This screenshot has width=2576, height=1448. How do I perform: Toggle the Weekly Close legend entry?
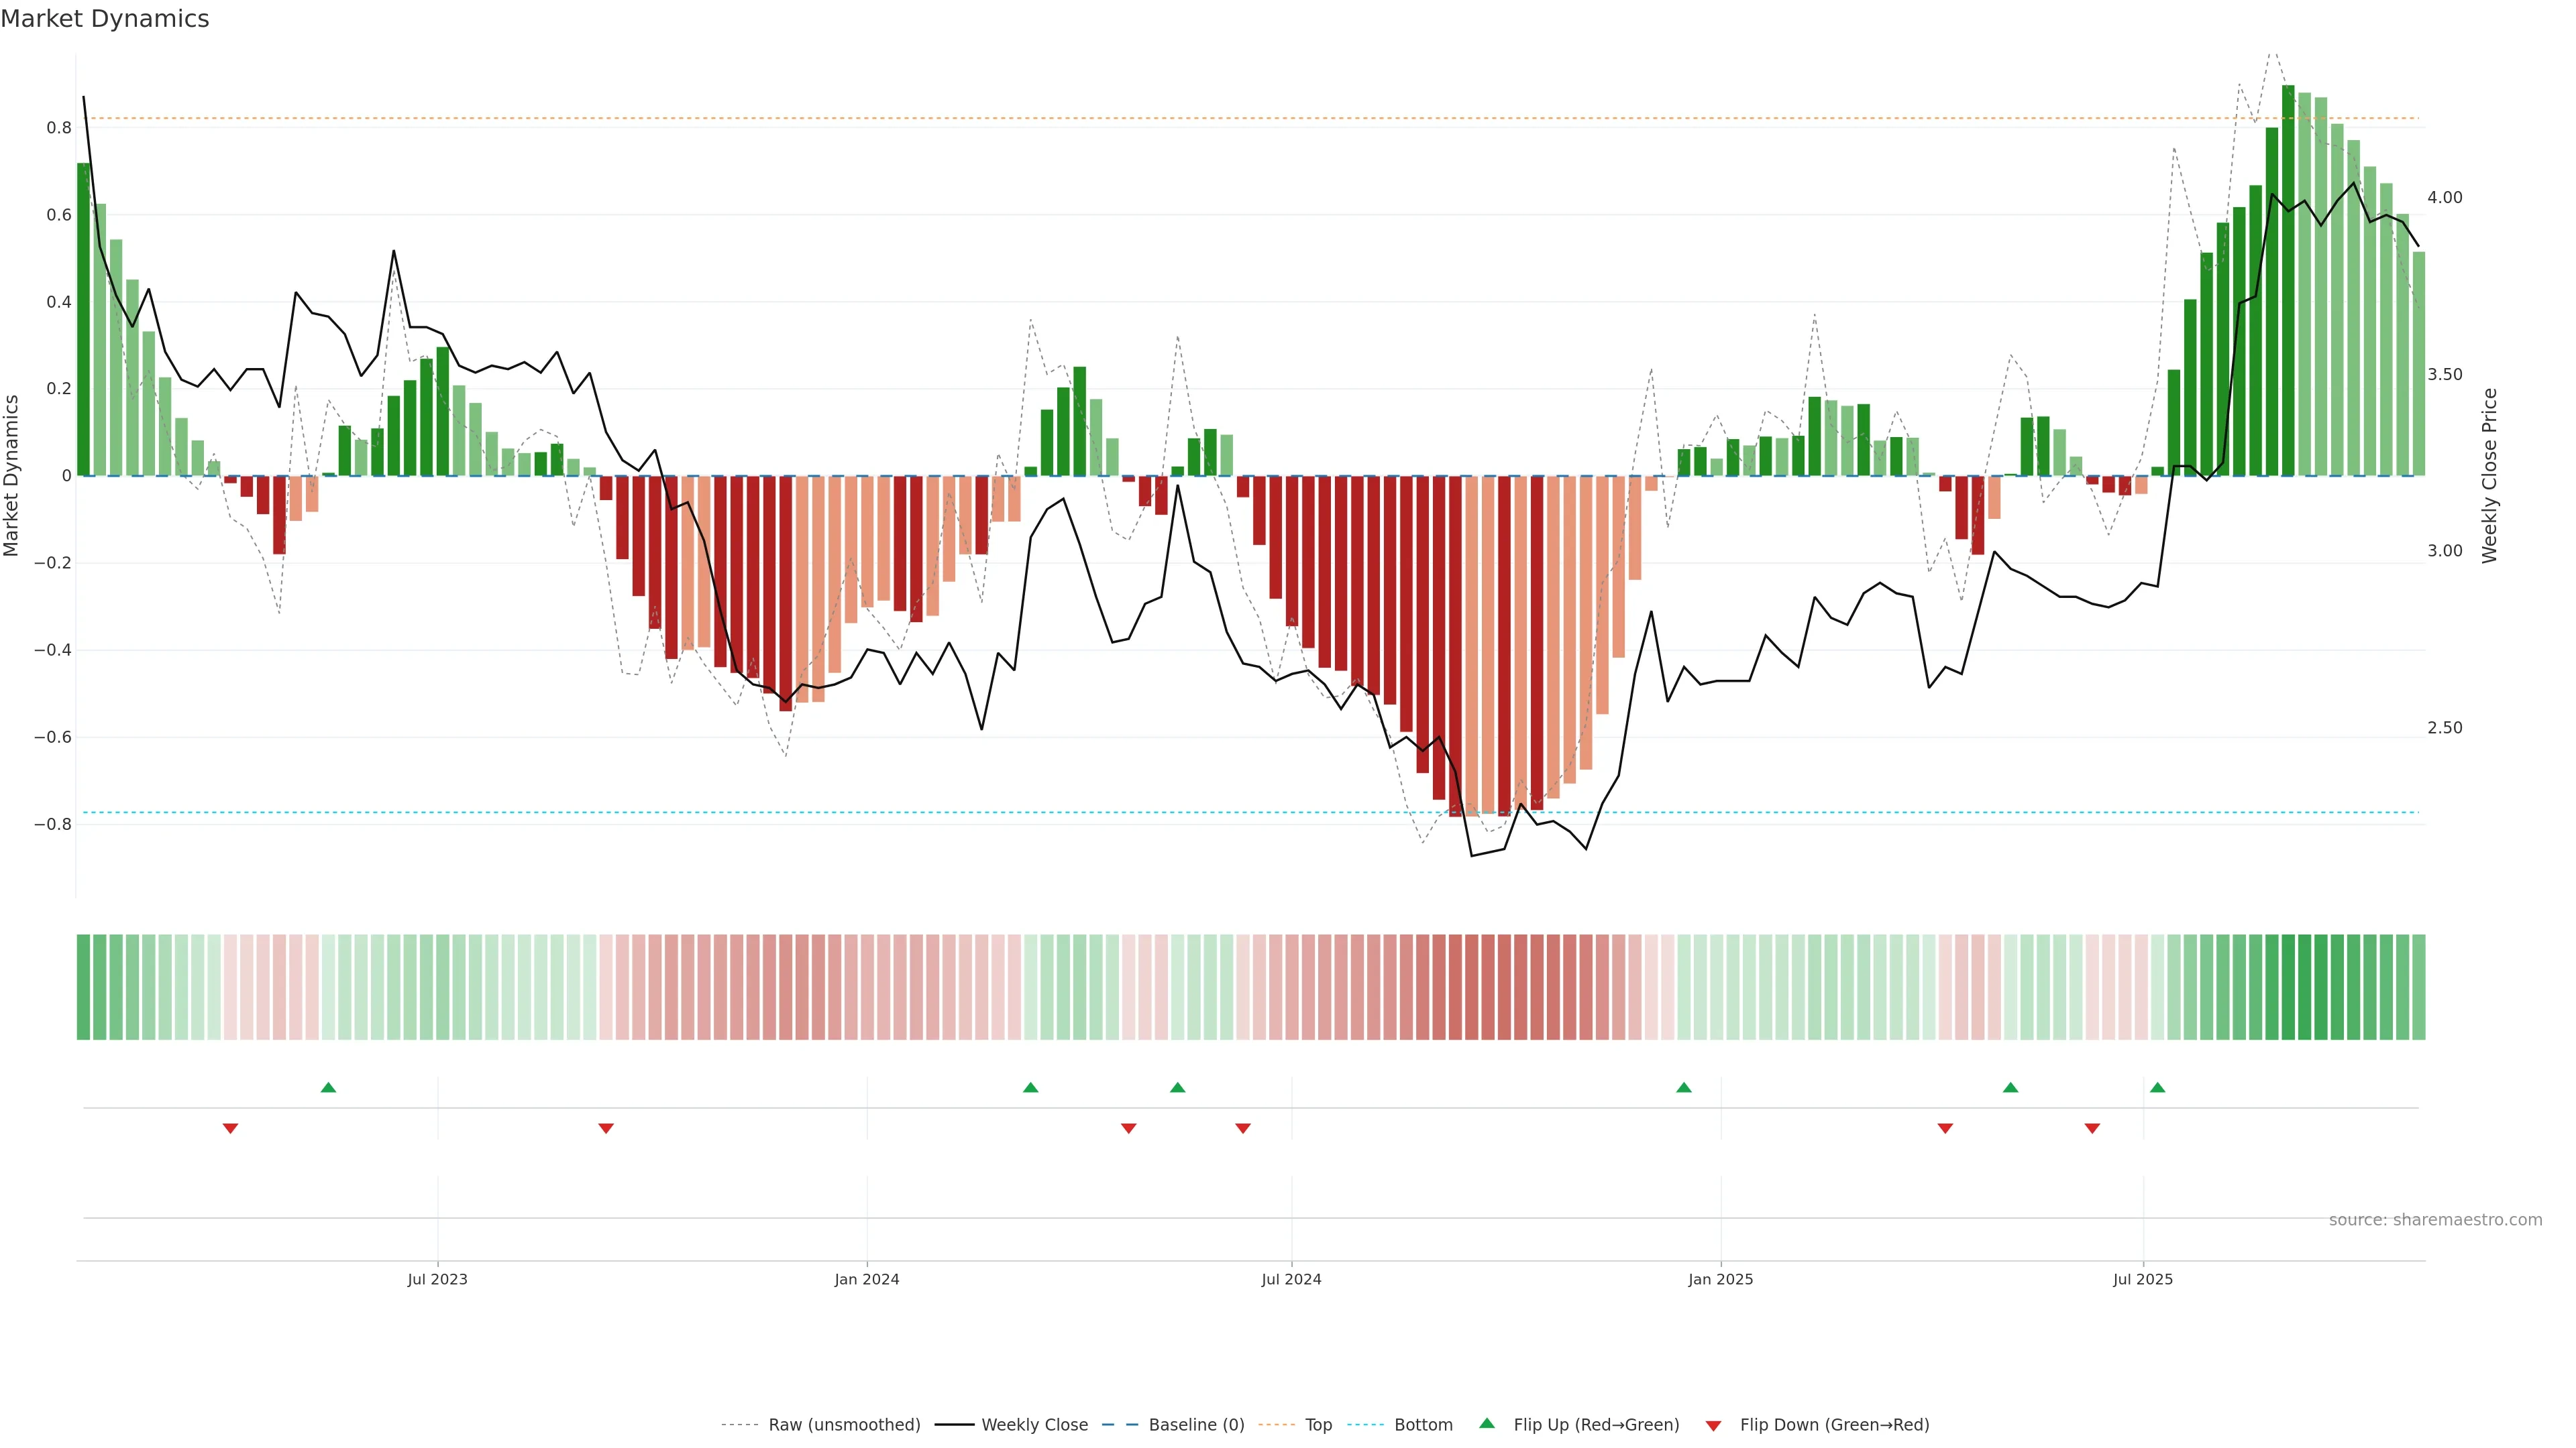(x=1034, y=1425)
